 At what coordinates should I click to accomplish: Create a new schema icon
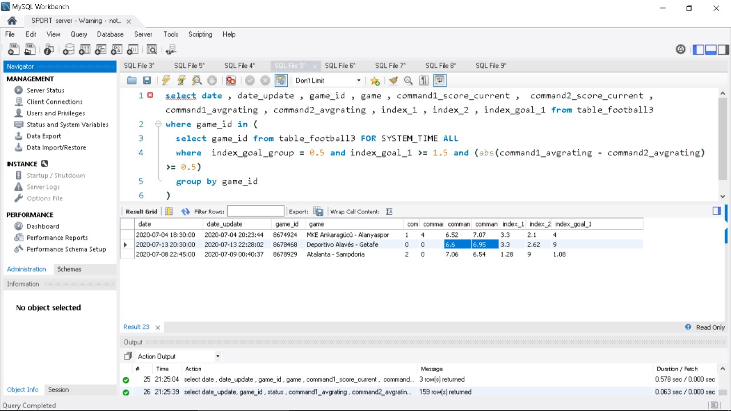[69, 50]
